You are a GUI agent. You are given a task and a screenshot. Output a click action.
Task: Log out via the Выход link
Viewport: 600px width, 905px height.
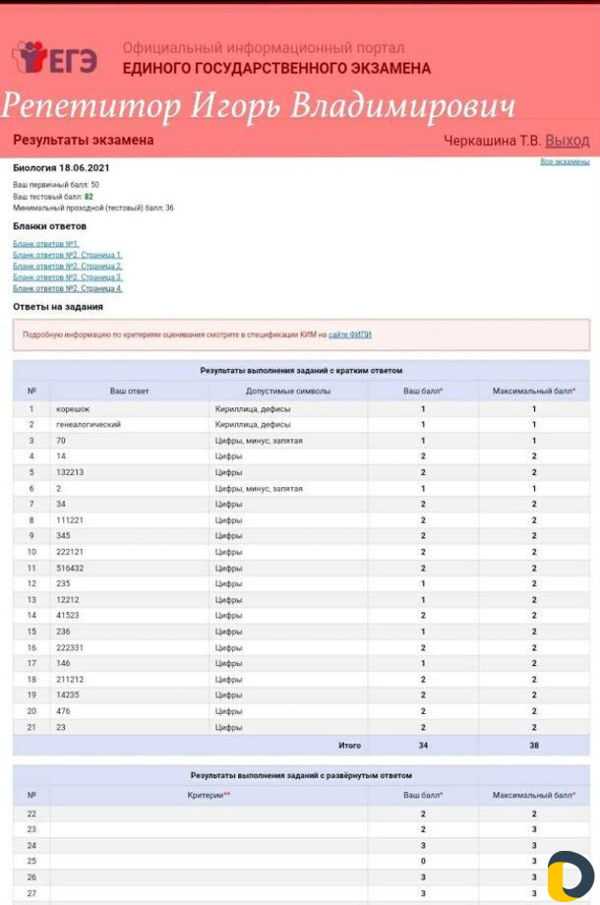[x=568, y=141]
